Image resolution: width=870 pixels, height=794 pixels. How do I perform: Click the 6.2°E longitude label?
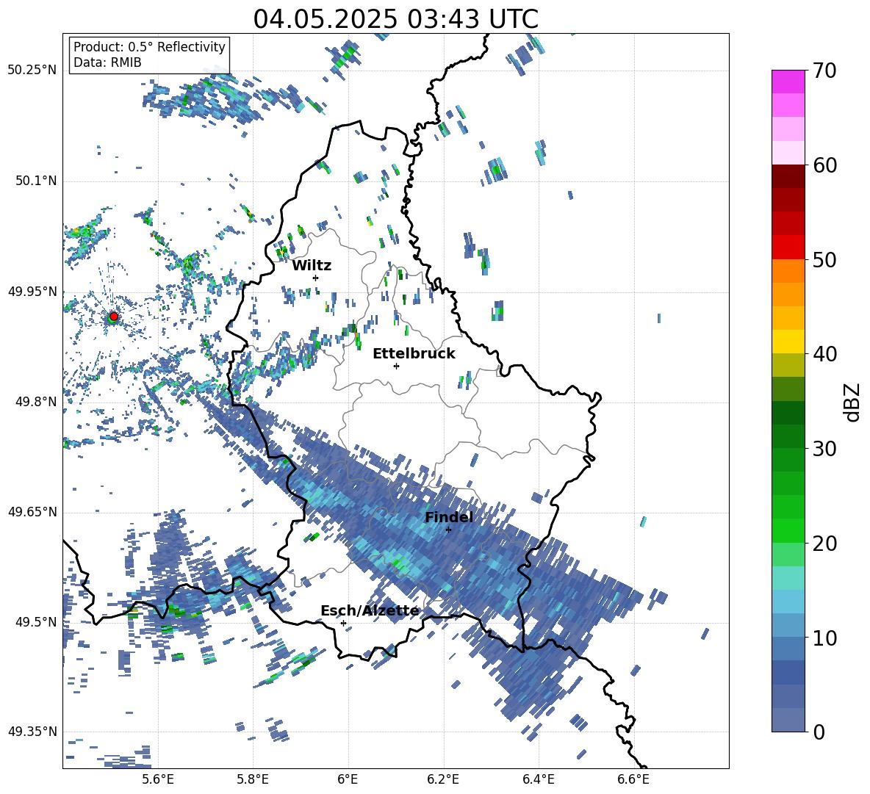(x=443, y=779)
